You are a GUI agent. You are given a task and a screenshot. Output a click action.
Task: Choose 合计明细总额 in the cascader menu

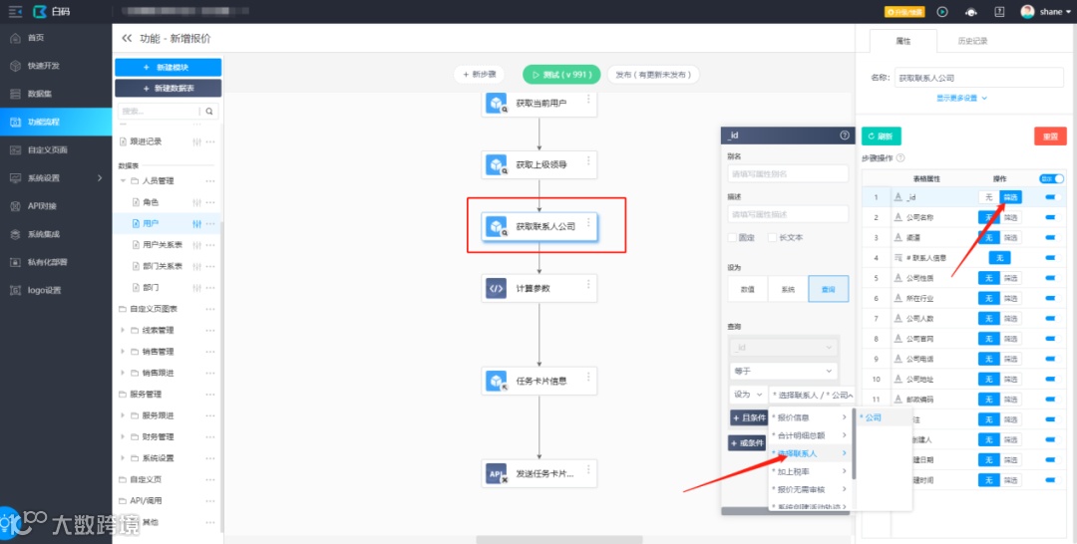(x=810, y=435)
